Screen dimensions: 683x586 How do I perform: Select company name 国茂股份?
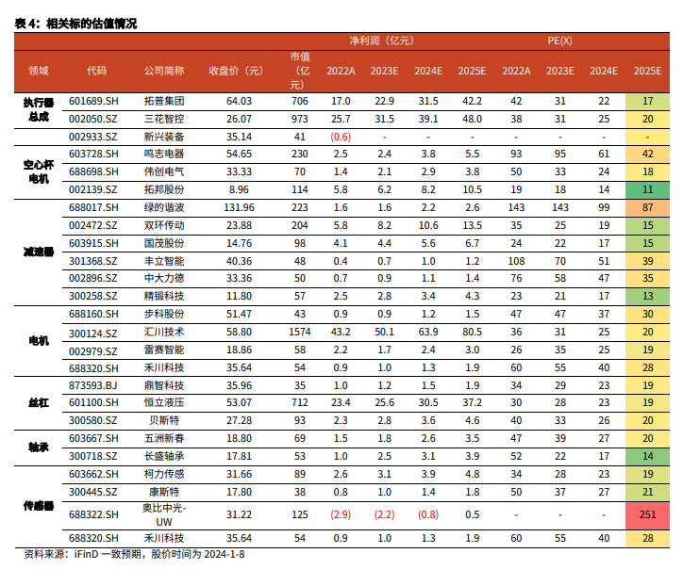click(164, 244)
